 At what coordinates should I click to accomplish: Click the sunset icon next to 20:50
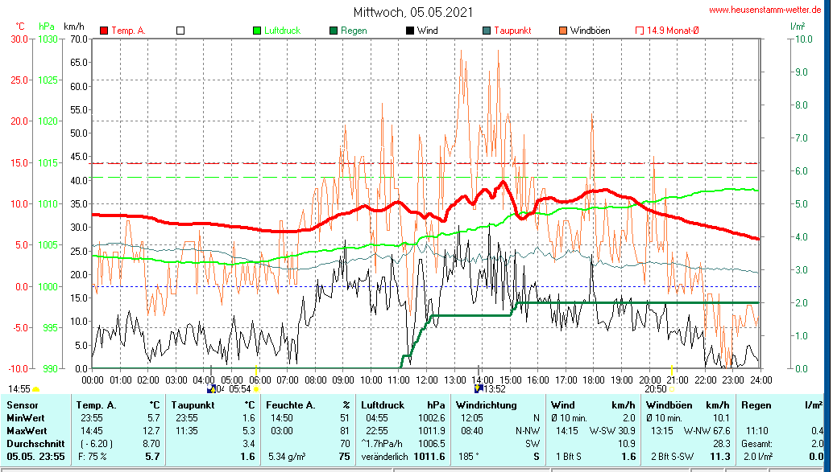(672, 389)
